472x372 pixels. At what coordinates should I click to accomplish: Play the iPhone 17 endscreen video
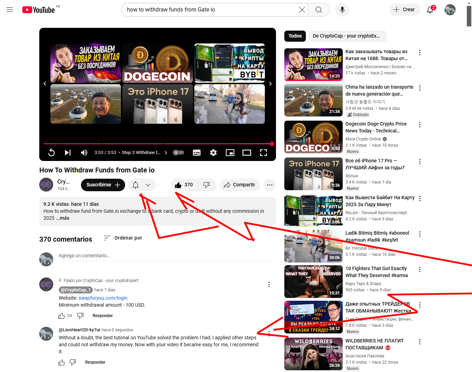pyautogui.click(x=157, y=104)
